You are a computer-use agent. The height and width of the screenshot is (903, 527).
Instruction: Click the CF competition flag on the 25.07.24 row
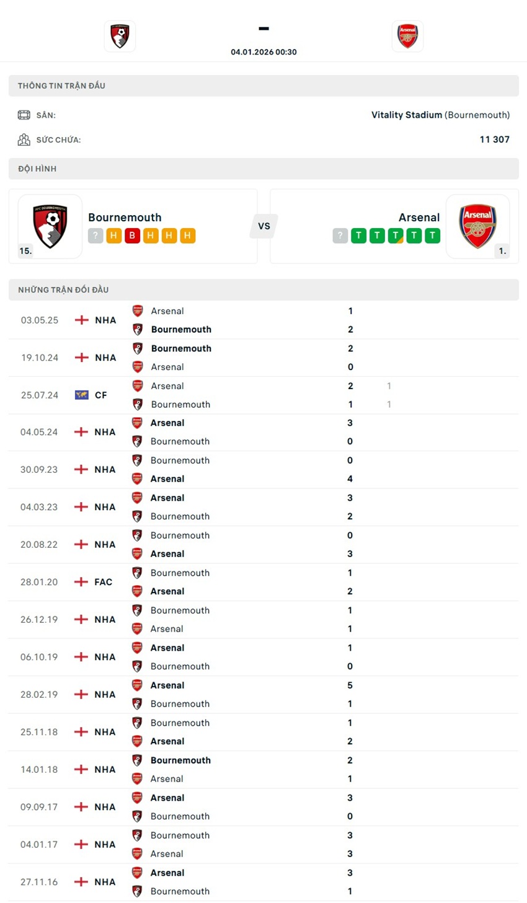pyautogui.click(x=82, y=395)
